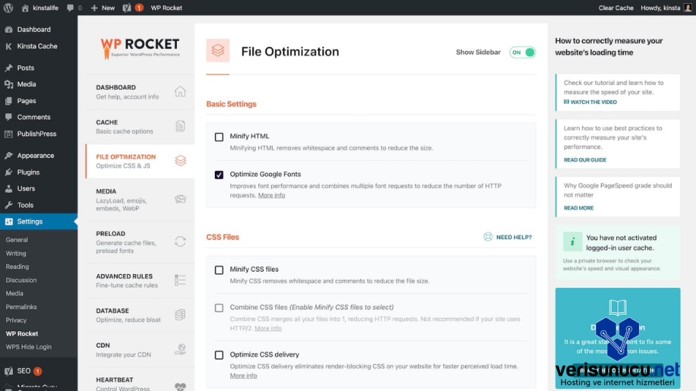Click the Need Help? link
Viewport: 696px width, 391px height.
[508, 237]
